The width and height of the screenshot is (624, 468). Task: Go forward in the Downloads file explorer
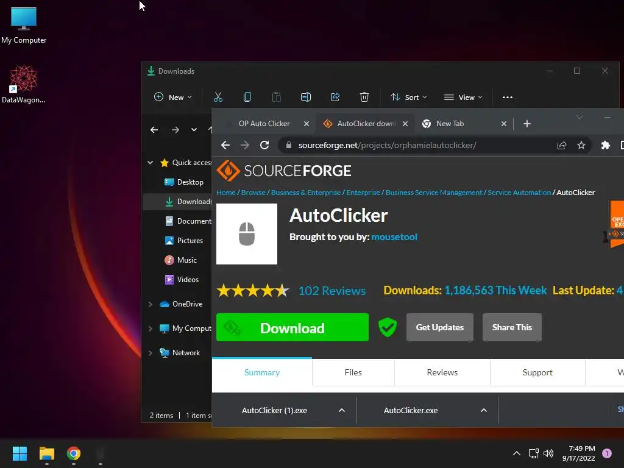click(x=175, y=130)
